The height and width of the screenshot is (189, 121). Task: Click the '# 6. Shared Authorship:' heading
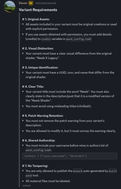tap(38, 140)
